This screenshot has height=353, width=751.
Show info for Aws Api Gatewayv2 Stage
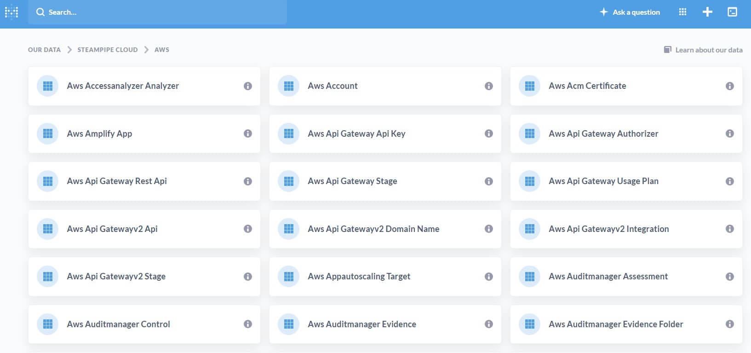(248, 277)
